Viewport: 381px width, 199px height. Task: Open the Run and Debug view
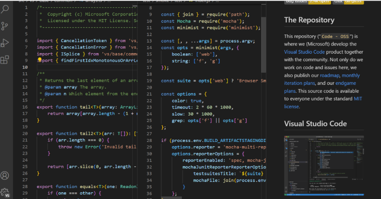point(5,43)
